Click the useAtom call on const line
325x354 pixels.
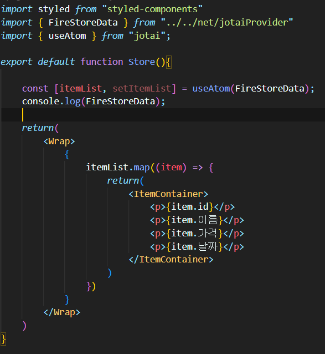coord(211,89)
